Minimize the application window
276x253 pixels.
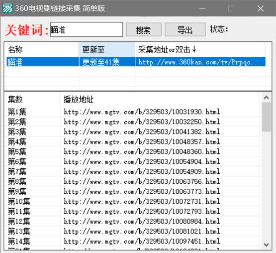click(202, 8)
